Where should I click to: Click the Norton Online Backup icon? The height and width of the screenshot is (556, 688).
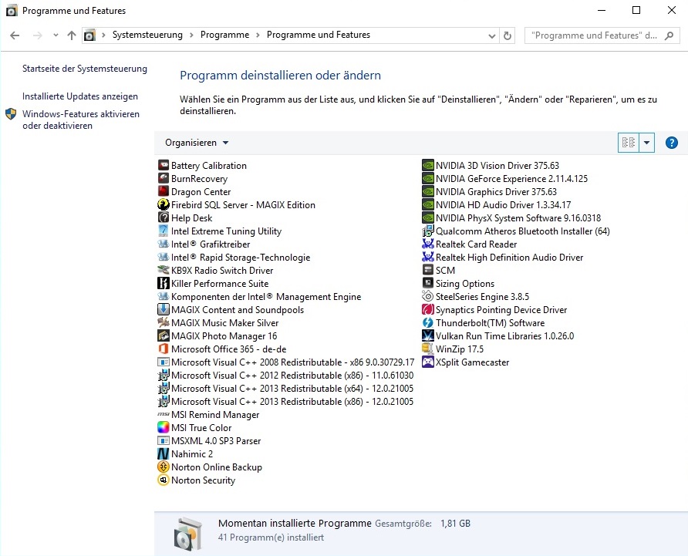coord(164,467)
